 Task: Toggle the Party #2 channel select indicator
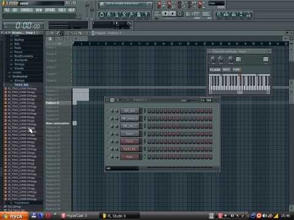click(145, 149)
